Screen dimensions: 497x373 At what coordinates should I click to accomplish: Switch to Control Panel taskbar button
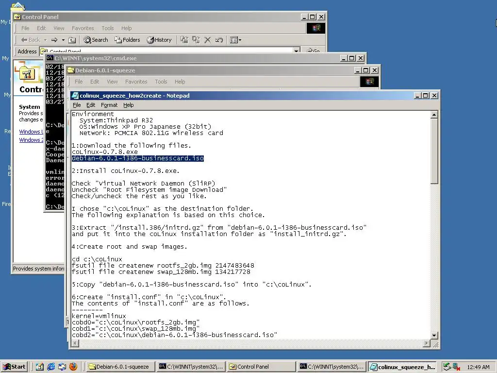[262, 367]
